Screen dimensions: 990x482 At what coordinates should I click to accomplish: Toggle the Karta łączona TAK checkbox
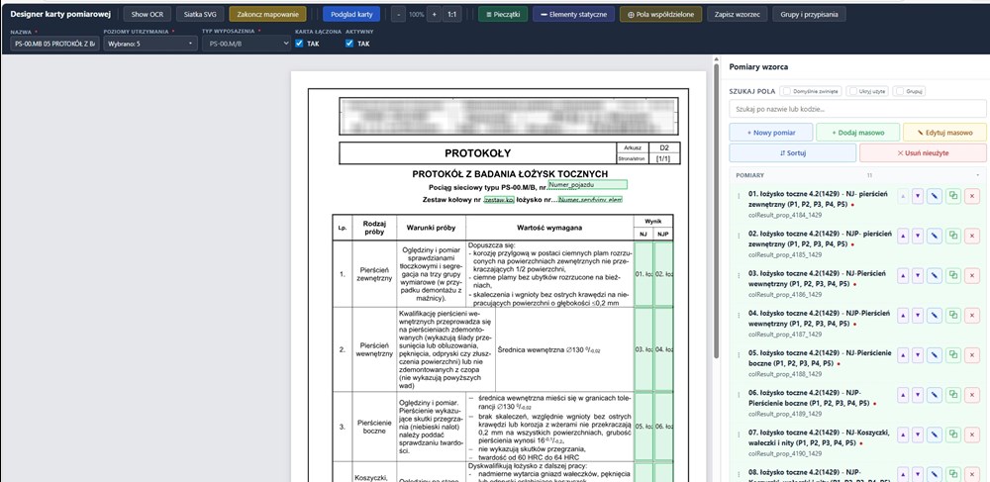(x=300, y=44)
